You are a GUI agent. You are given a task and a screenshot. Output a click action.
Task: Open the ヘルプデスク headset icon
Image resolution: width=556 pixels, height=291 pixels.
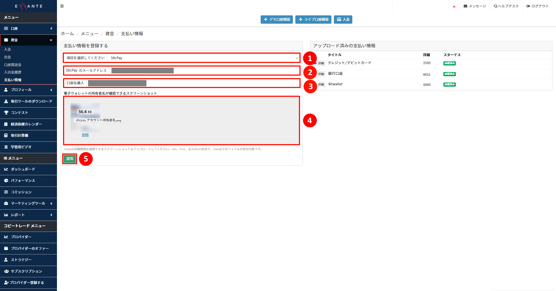[495, 6]
